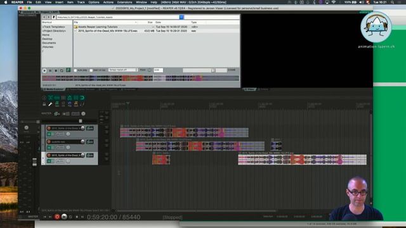Viewport: 406px width, 228px height.
Task: Click the transport stop button
Action: [77, 217]
